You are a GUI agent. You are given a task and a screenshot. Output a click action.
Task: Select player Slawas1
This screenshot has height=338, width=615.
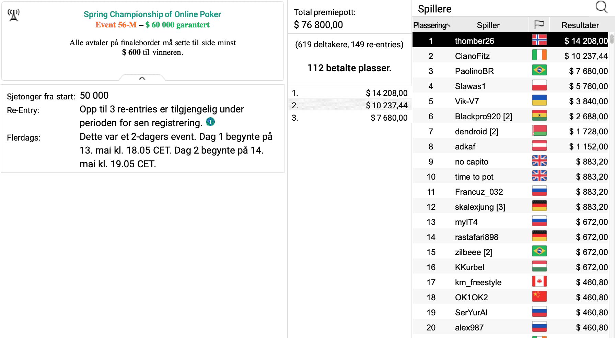470,86
